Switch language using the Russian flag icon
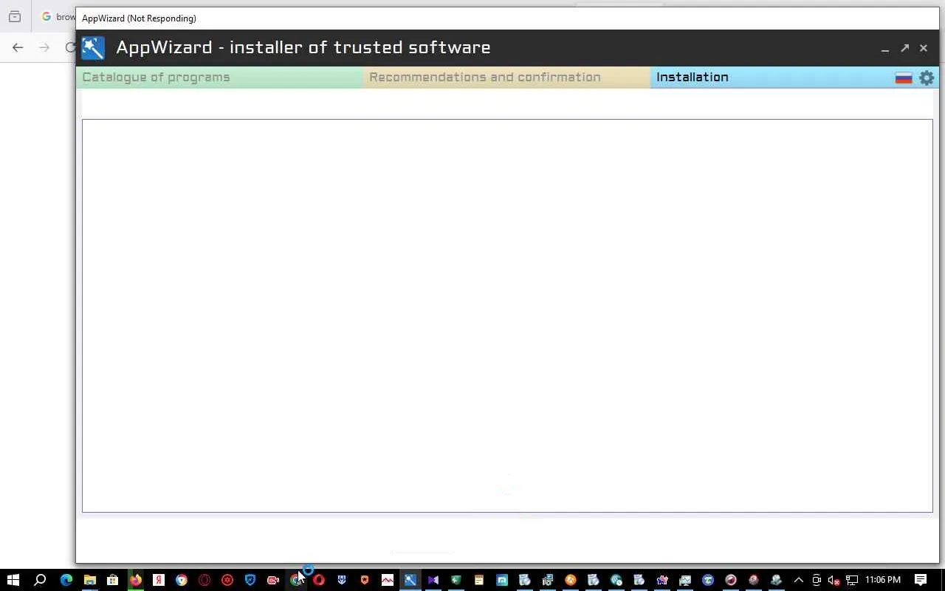The height and width of the screenshot is (591, 945). (904, 78)
